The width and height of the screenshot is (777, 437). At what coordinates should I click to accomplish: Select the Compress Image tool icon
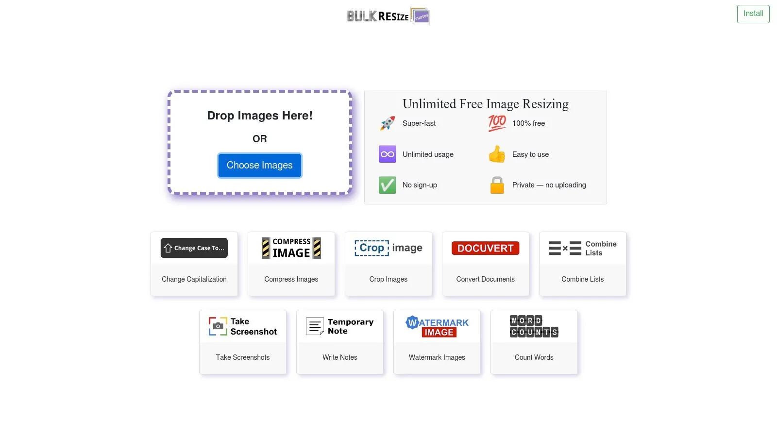click(291, 248)
